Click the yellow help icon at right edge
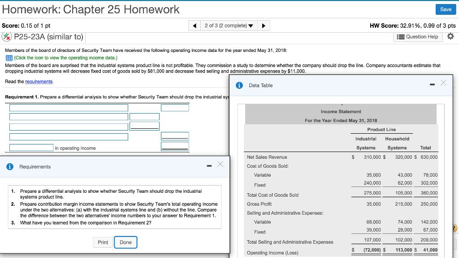The image size is (459, 258). pos(454,228)
